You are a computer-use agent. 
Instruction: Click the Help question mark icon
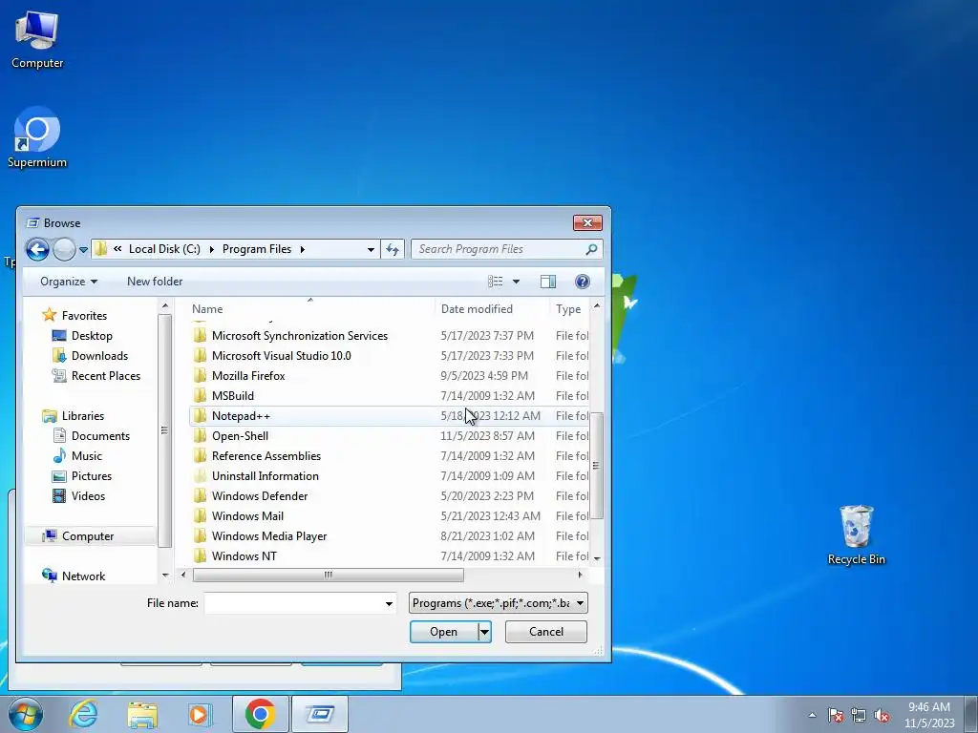click(582, 282)
